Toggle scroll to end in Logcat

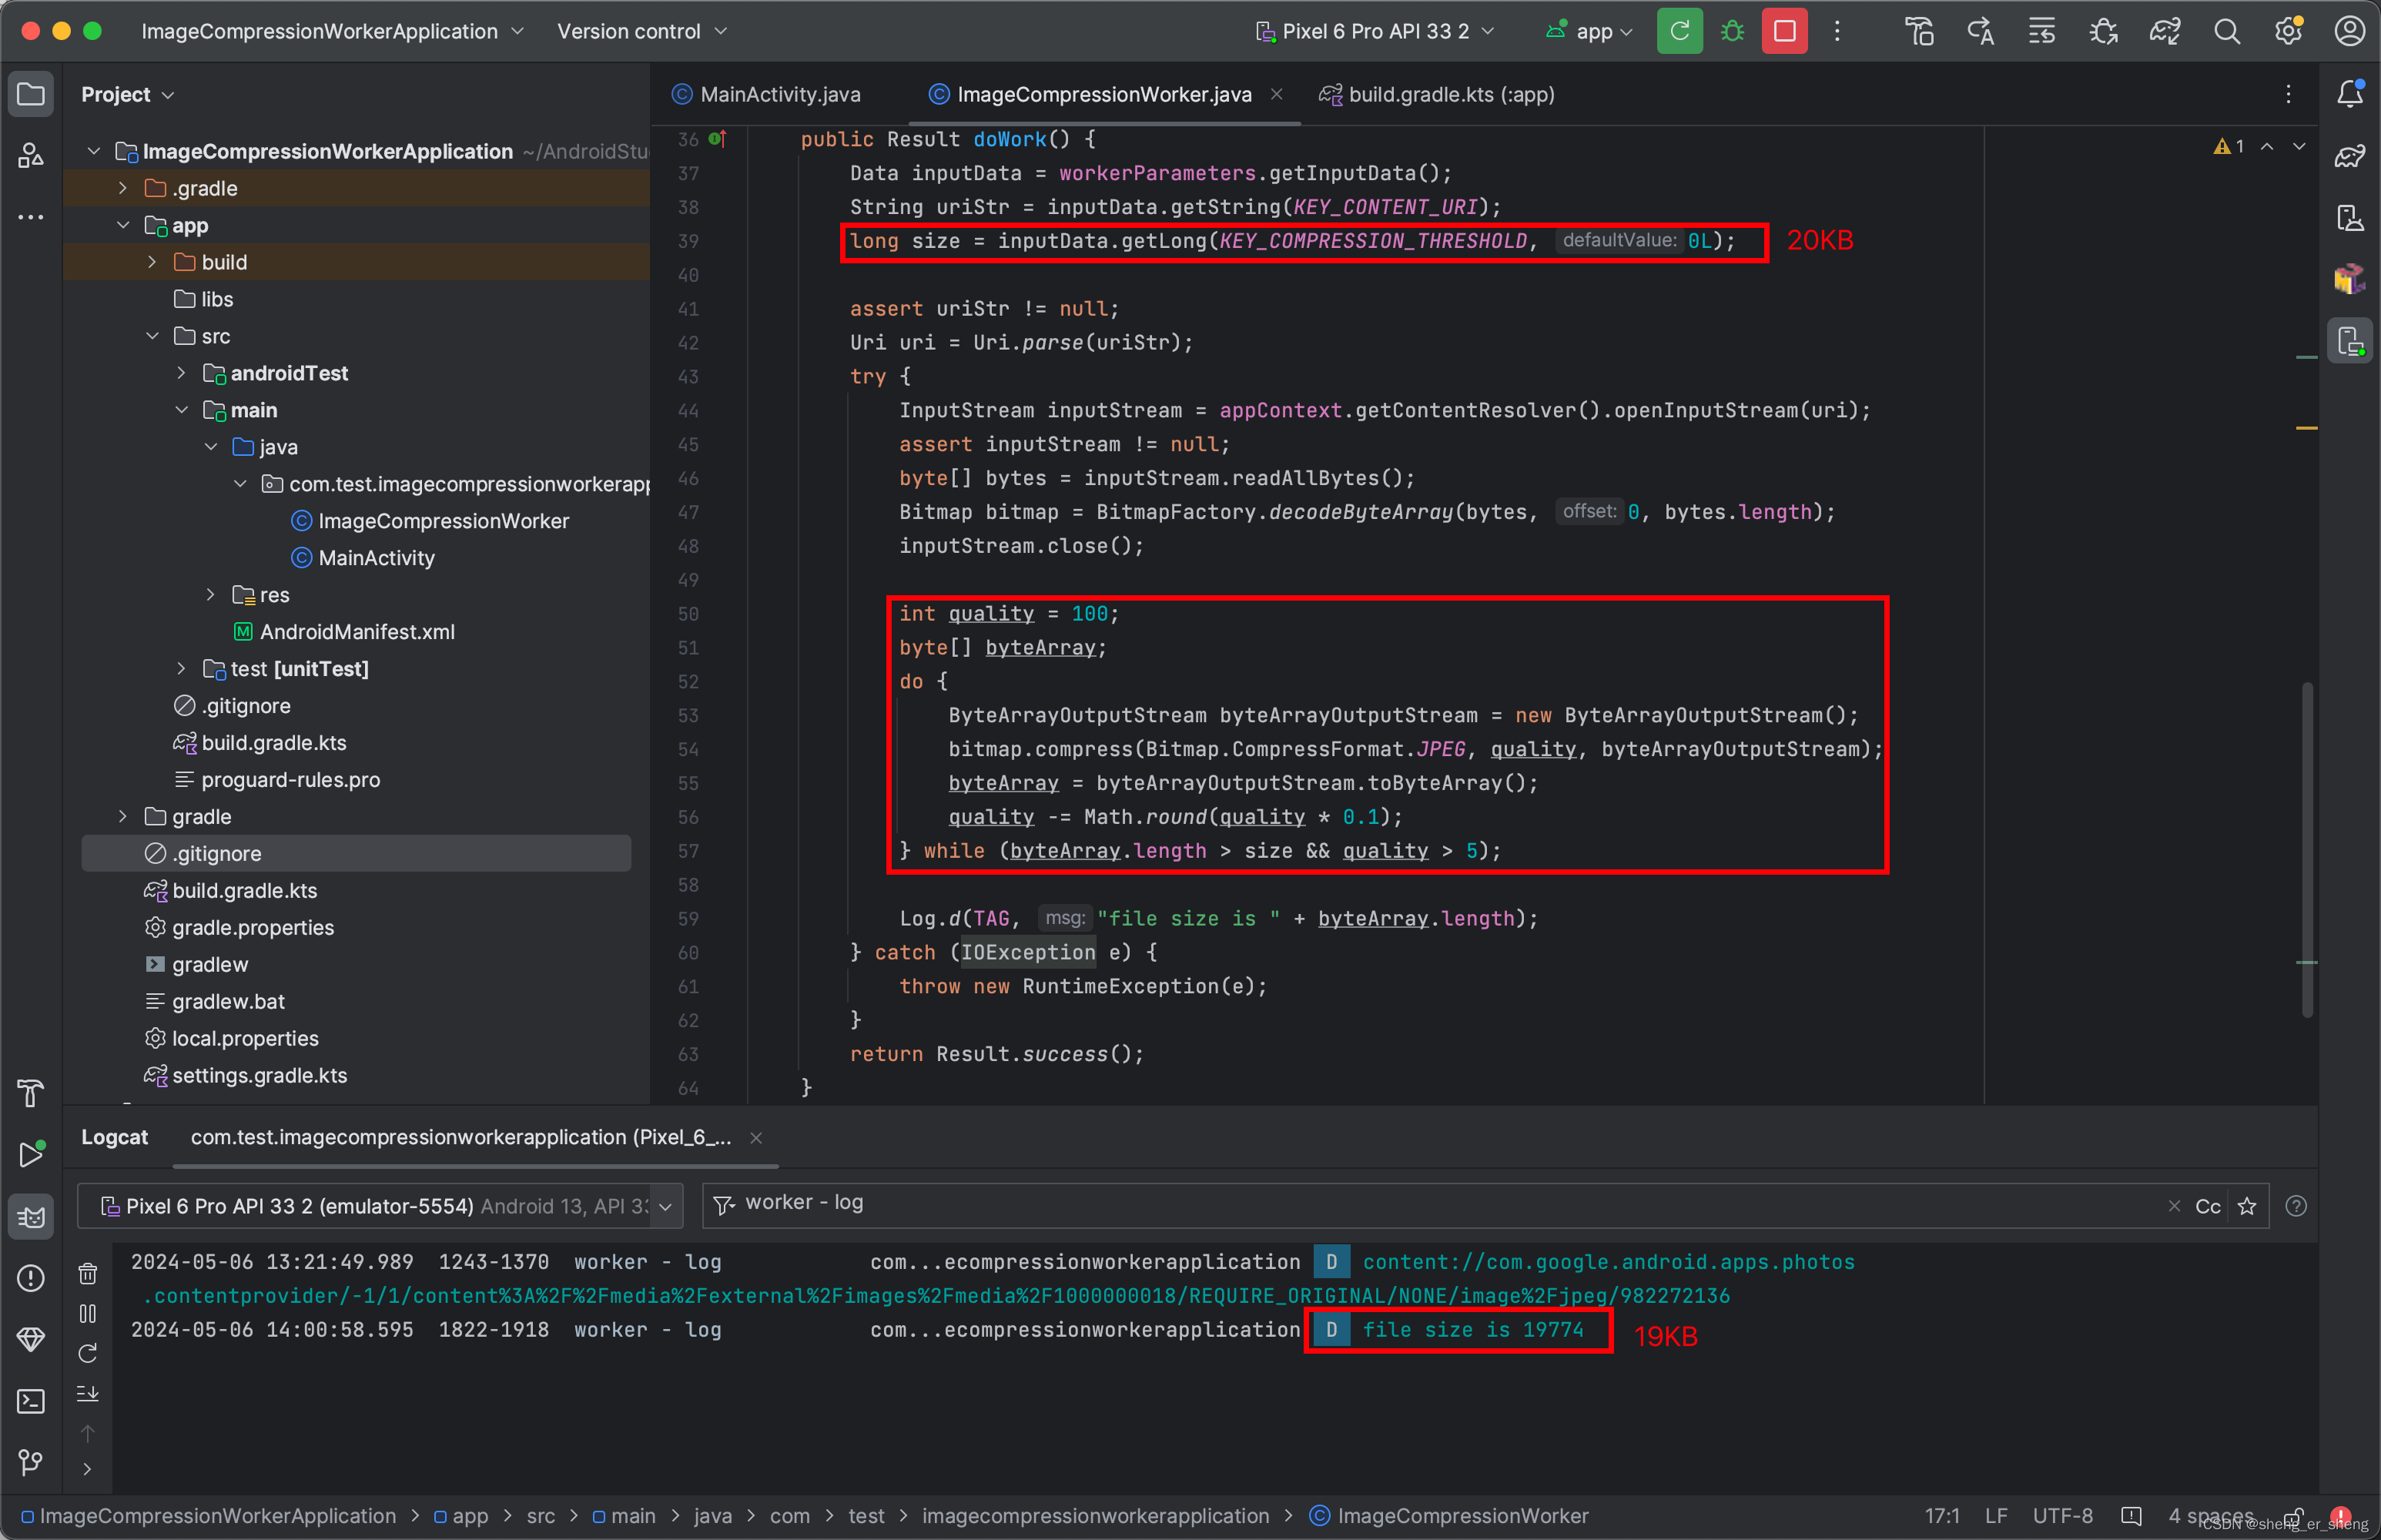(88, 1393)
